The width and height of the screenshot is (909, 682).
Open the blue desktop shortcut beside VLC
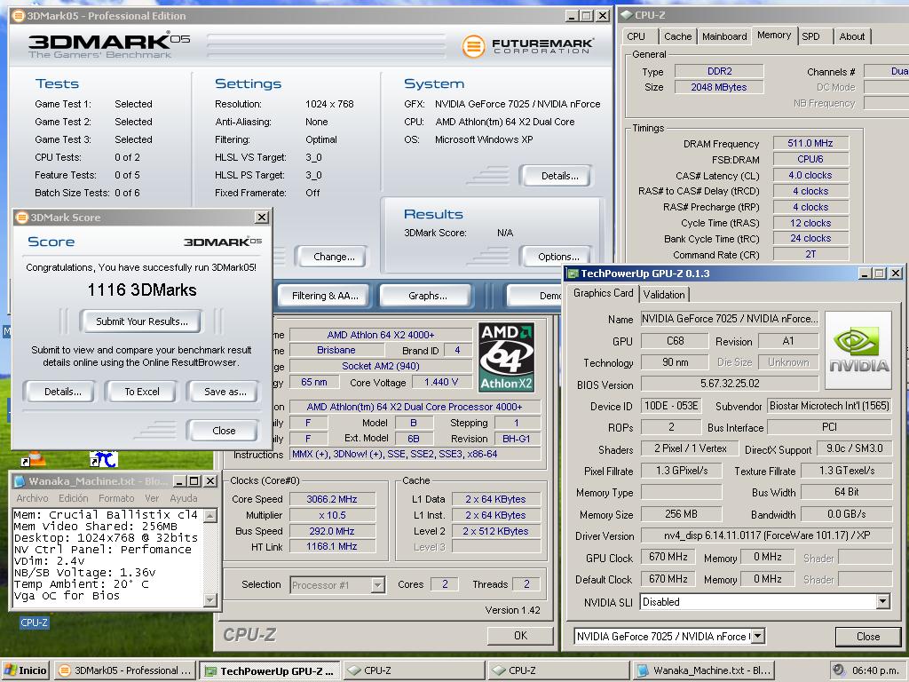tap(103, 459)
